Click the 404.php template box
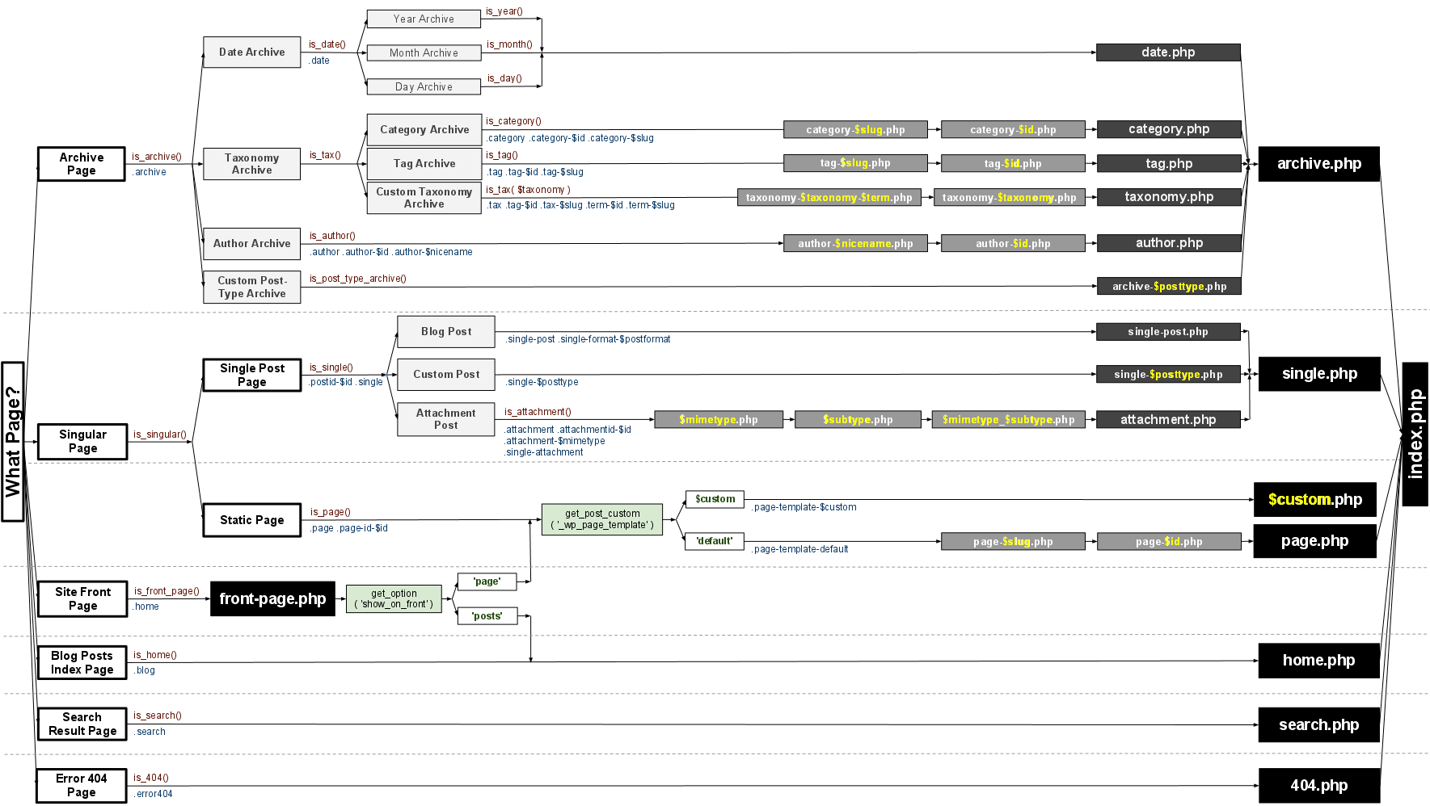This screenshot has height=806, width=1430. click(1319, 786)
